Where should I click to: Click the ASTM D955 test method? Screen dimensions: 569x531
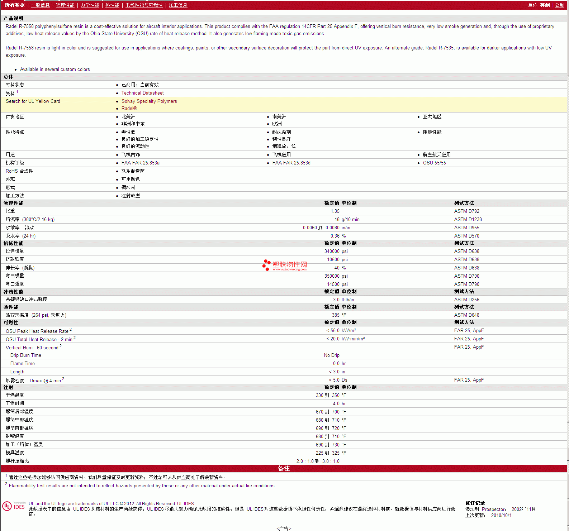(x=466, y=228)
